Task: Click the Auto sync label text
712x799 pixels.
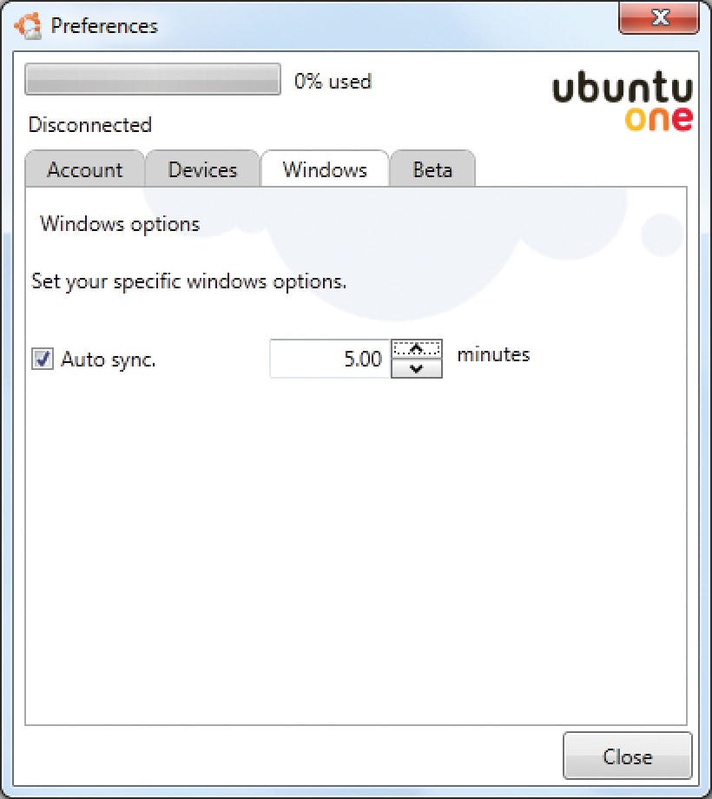Action: [108, 359]
